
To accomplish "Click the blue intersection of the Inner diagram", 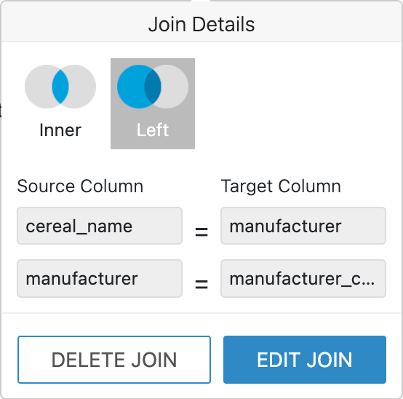I will point(60,87).
